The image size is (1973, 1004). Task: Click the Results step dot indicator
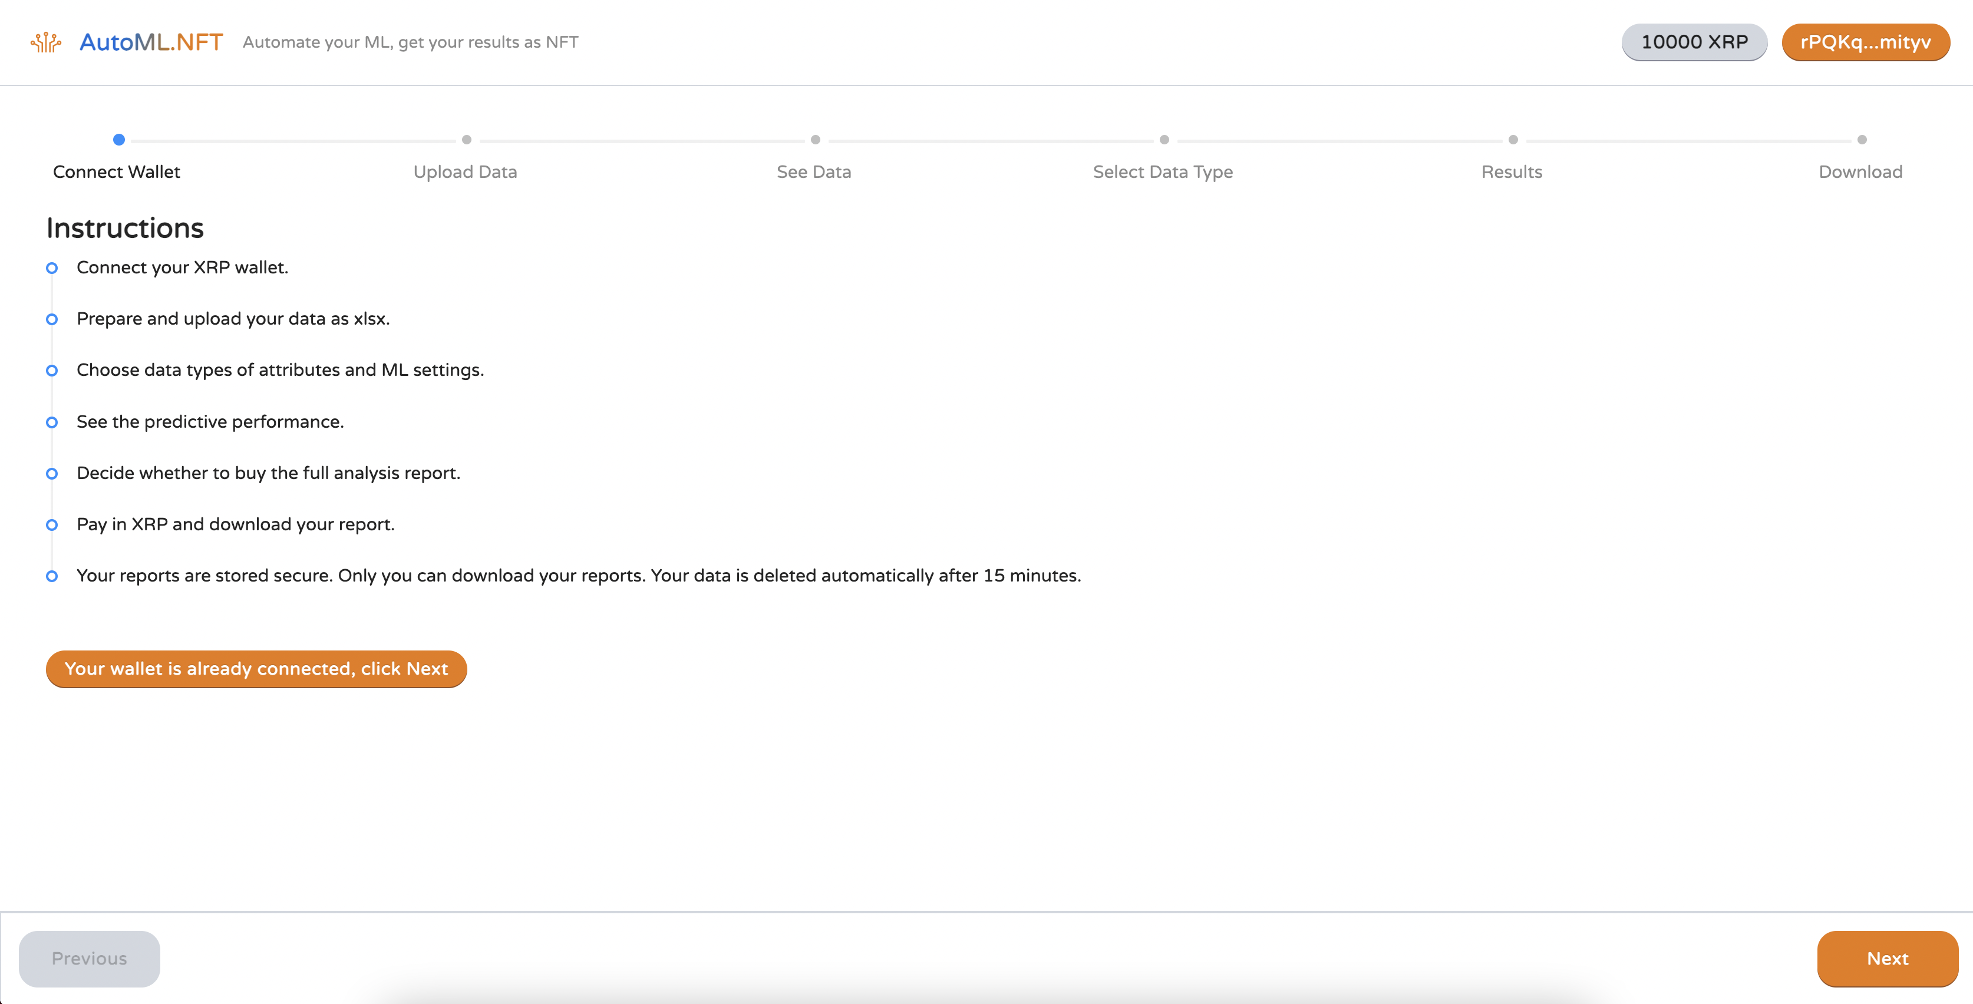click(x=1513, y=140)
